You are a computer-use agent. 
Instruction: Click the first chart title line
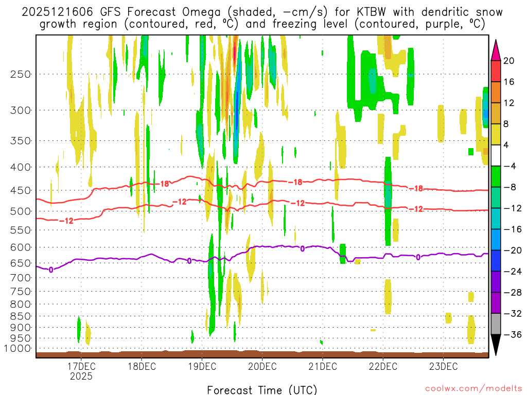click(x=262, y=12)
